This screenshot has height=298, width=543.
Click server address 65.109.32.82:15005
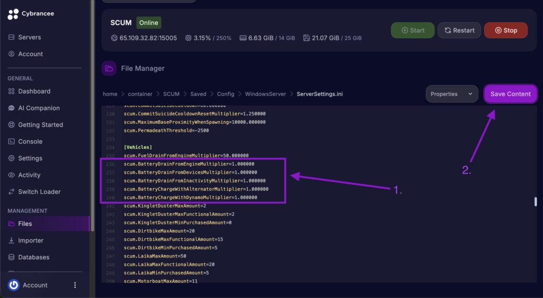tap(148, 38)
